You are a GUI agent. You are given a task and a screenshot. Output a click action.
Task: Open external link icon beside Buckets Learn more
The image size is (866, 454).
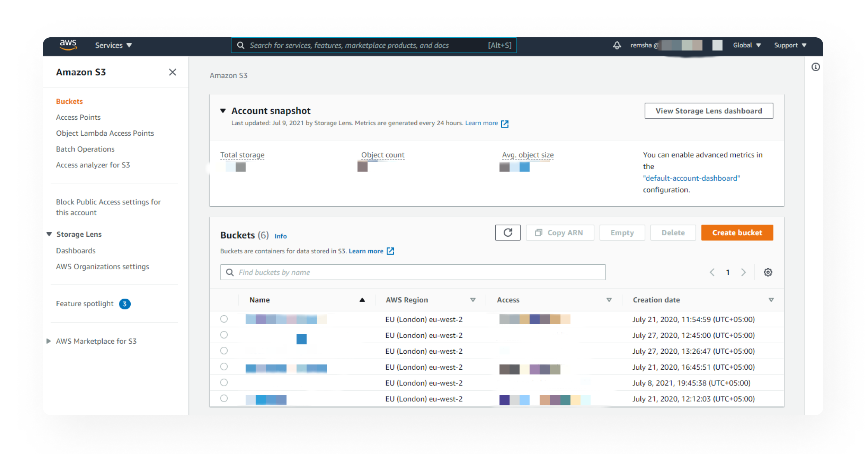coord(390,251)
